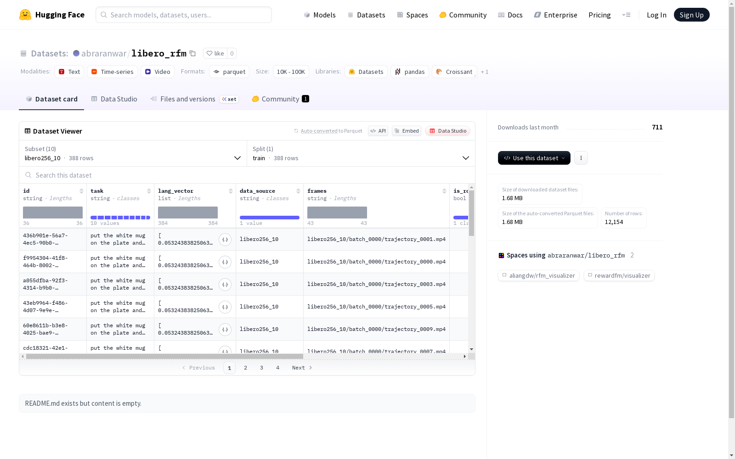This screenshot has width=735, height=459.
Task: Copy dataset name with the copy icon
Action: point(193,53)
